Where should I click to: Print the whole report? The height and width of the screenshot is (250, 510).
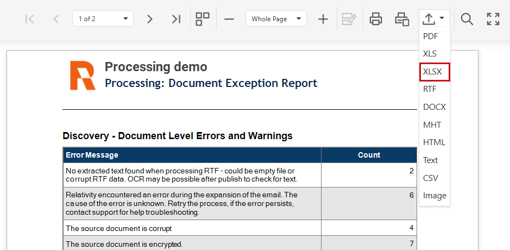coord(376,19)
